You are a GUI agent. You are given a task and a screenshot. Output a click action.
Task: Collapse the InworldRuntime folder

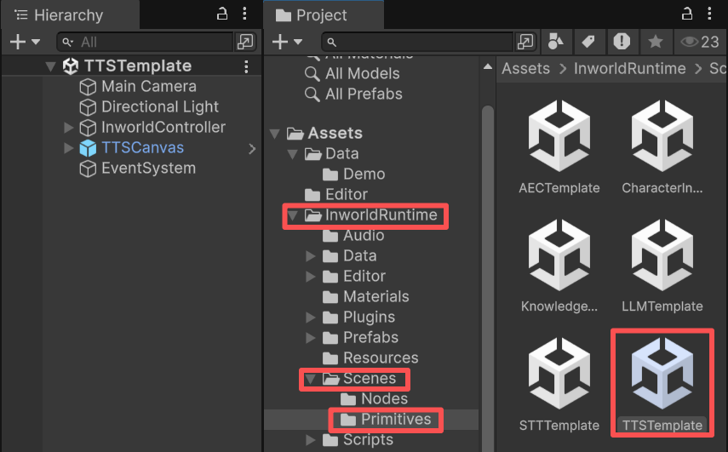pos(293,215)
